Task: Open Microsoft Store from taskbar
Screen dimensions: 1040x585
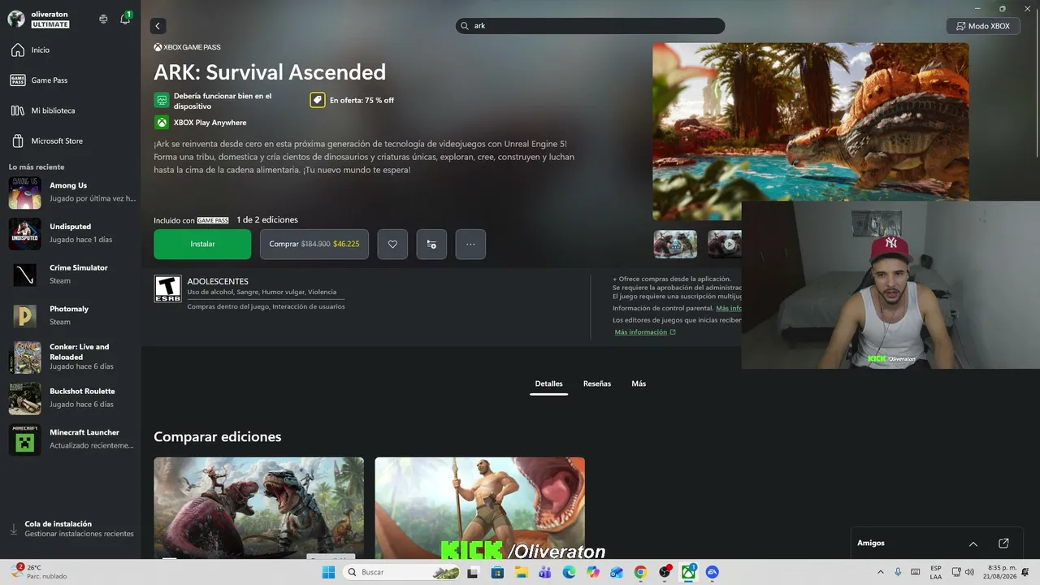Action: (496, 572)
